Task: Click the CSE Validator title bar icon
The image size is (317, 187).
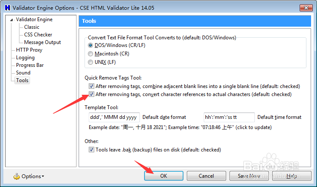Action: pyautogui.click(x=6, y=8)
